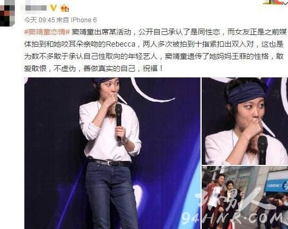The height and width of the screenshot is (229, 288).
Task: Open the street photo with watermark
Action: pos(245,198)
